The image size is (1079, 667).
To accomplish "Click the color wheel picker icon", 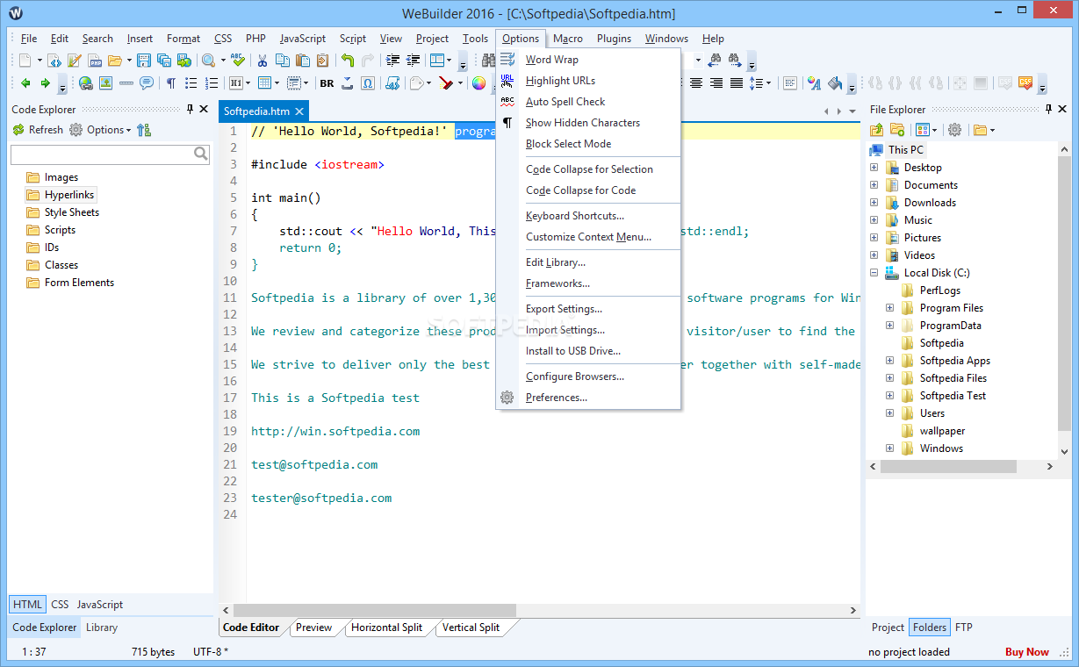I will click(478, 83).
